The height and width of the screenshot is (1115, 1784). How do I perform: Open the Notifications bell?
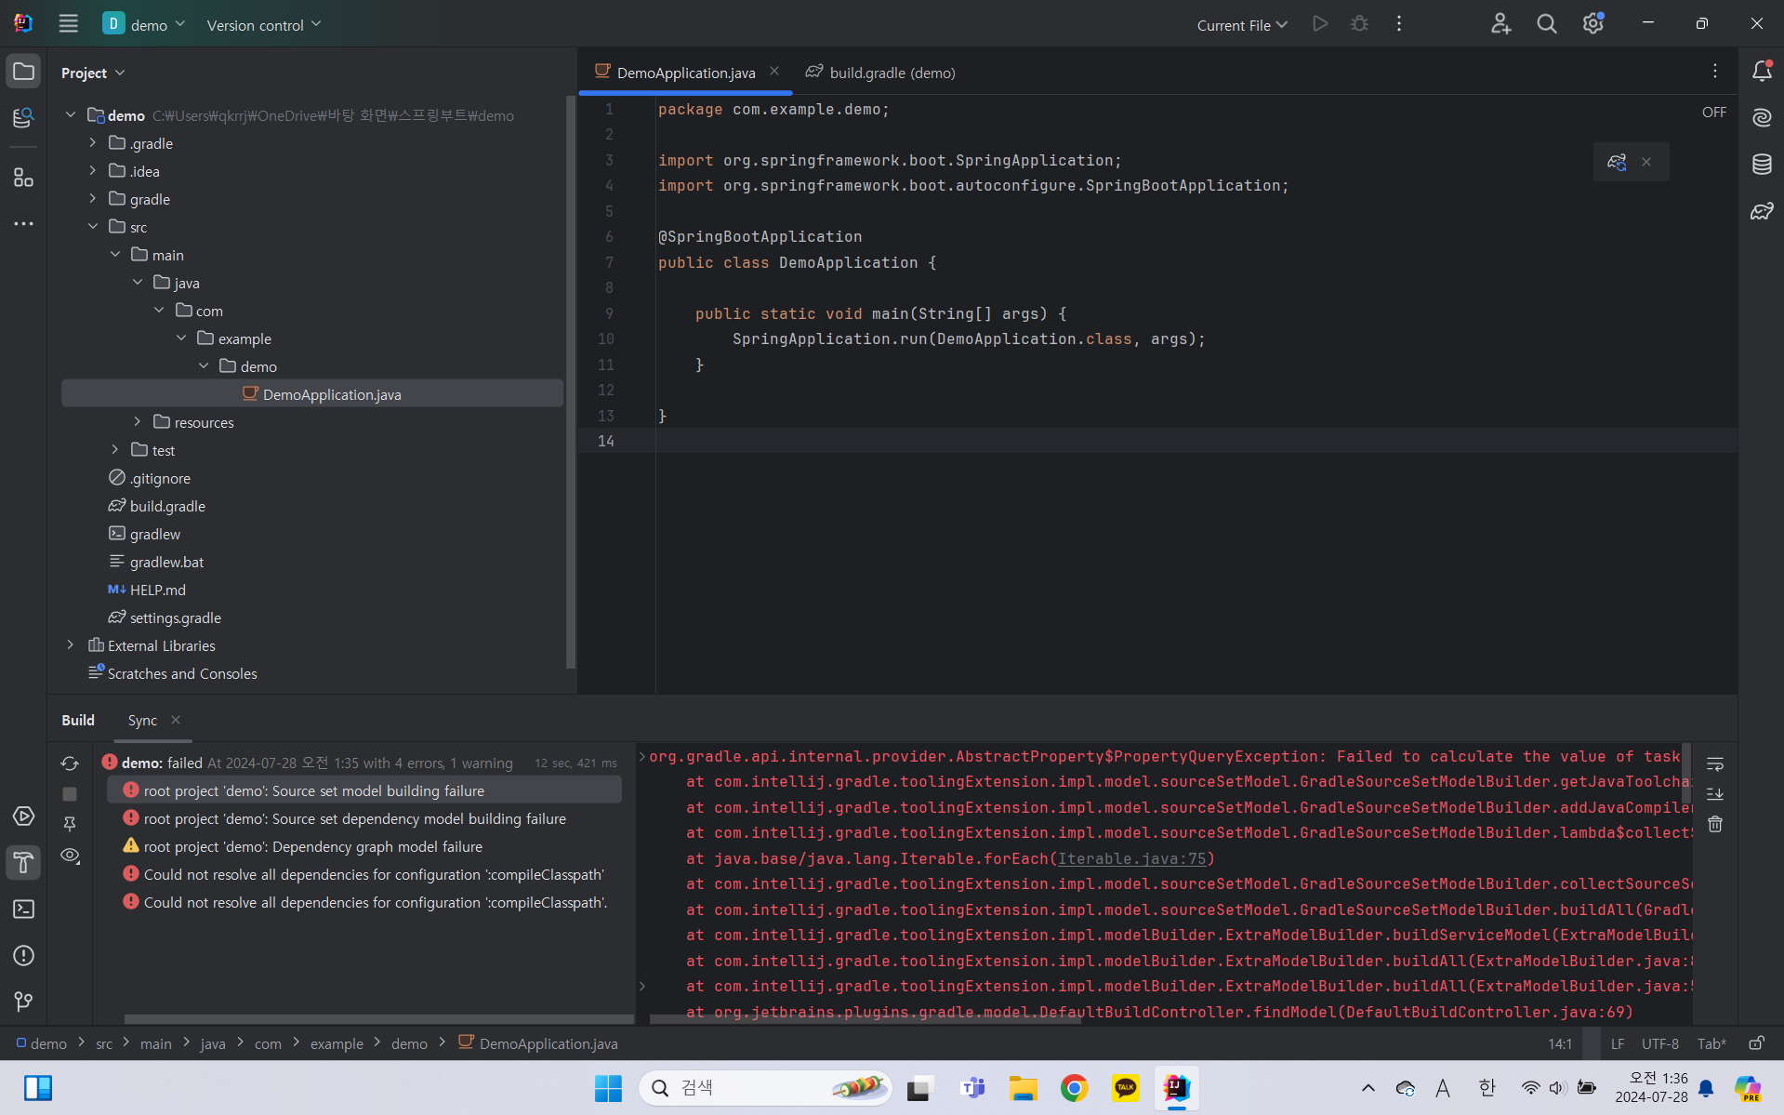[1762, 72]
